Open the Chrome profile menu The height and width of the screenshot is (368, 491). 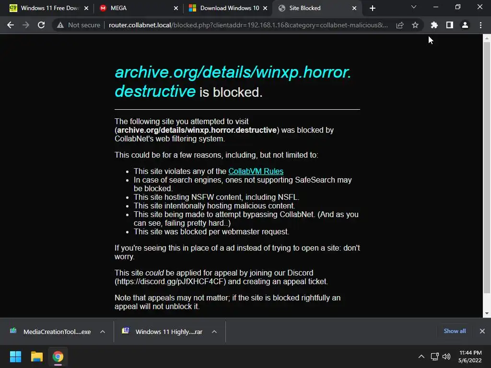(465, 25)
